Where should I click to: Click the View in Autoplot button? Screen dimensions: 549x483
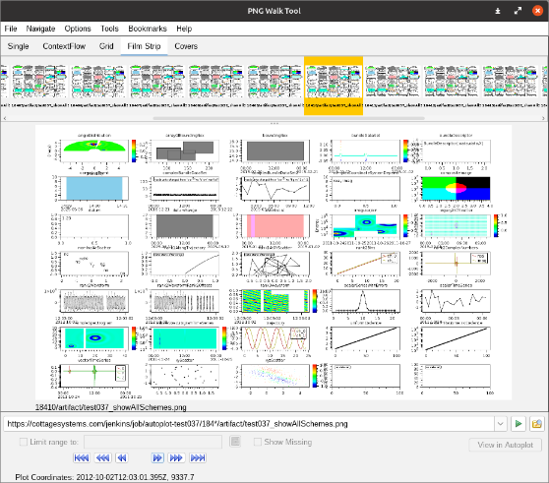tap(506, 445)
